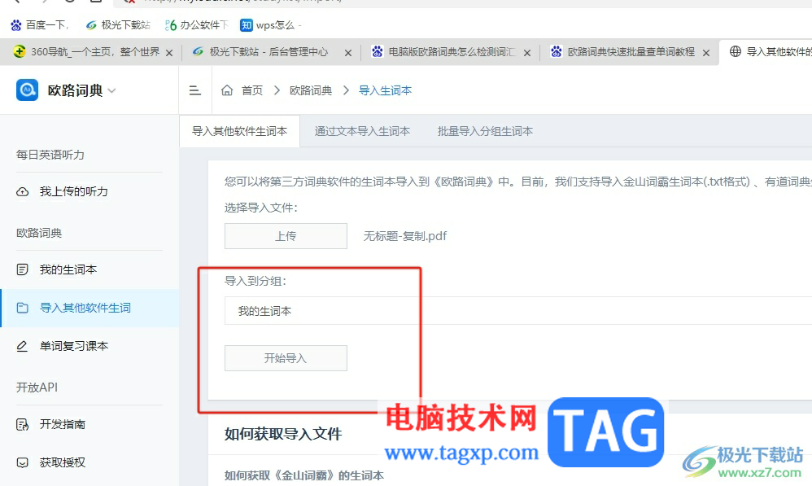Open 开发指南 sidebar item
This screenshot has width=812, height=486.
[x=62, y=424]
